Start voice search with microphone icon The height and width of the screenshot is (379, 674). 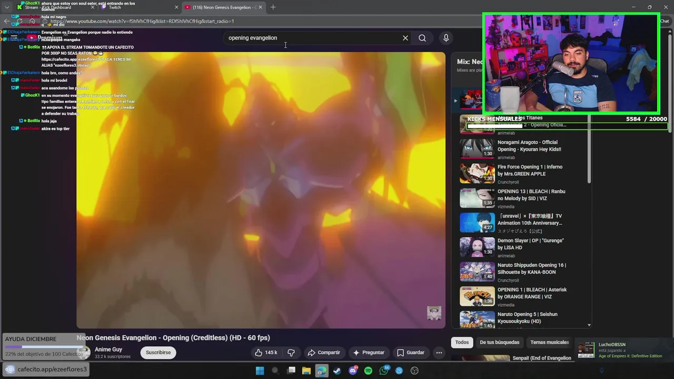[x=446, y=38]
